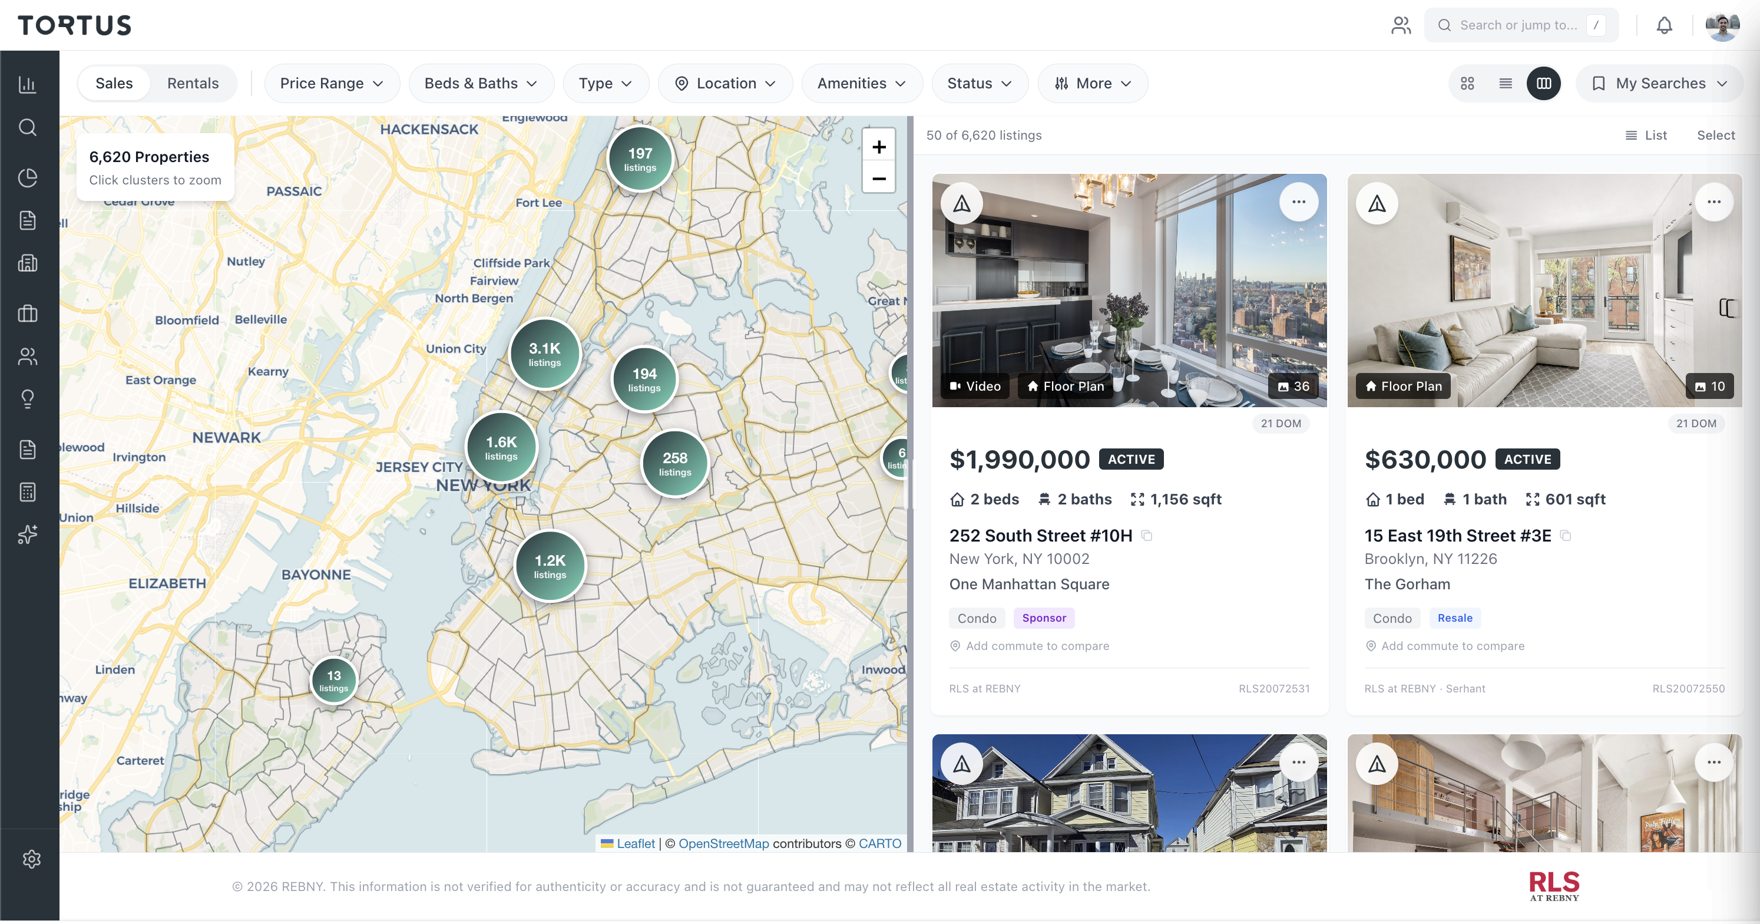The image size is (1760, 924).
Task: Click the sparkle AI sidebar icon
Action: 28,534
